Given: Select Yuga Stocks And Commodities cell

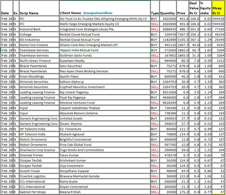Looking at the screenshot, I should 105,150.
